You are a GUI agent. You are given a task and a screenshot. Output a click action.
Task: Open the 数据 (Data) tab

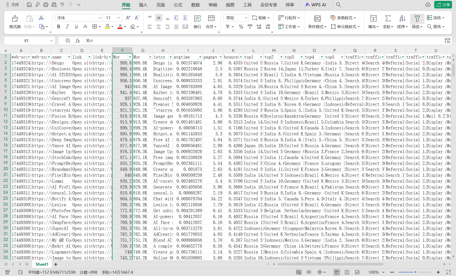195,5
